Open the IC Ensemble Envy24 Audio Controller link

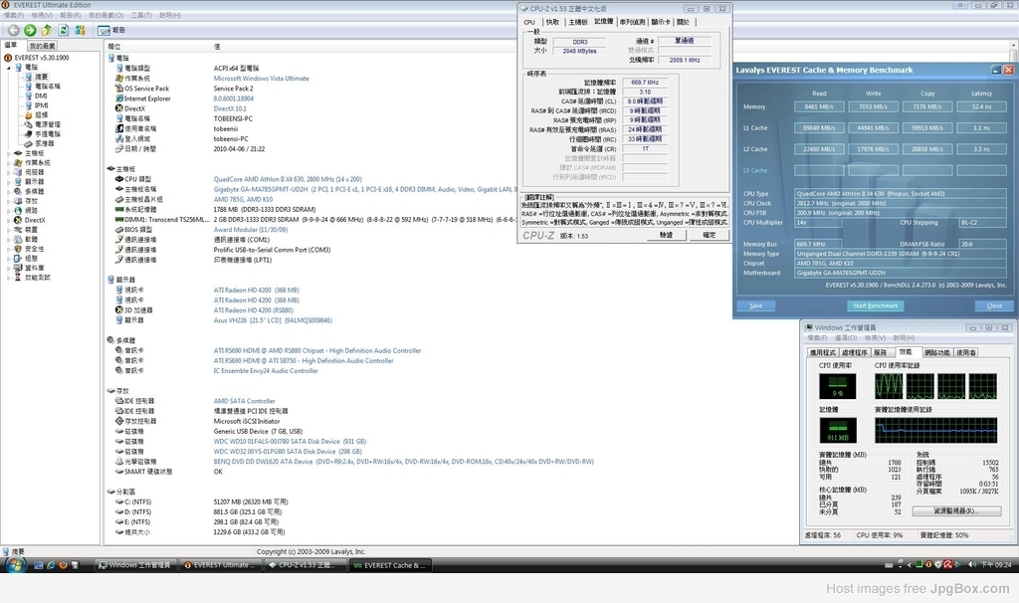(266, 371)
